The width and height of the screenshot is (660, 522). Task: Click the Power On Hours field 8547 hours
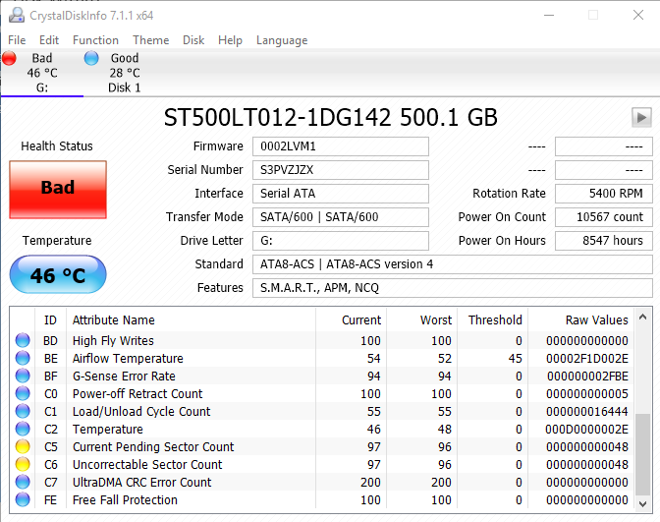604,241
